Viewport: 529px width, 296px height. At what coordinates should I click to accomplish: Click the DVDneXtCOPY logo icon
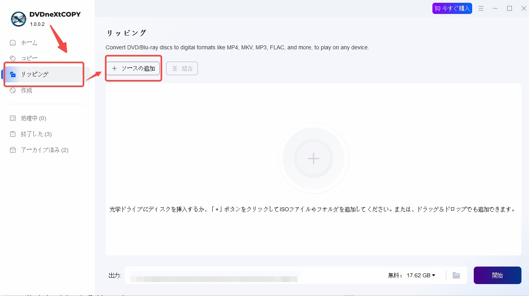(x=18, y=19)
